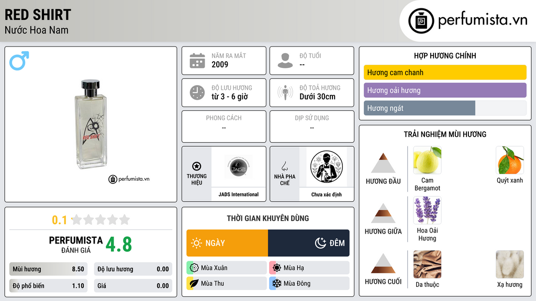Image resolution: width=536 pixels, height=301 pixels.
Task: Click the male gender symbol icon
Action: coord(19,61)
